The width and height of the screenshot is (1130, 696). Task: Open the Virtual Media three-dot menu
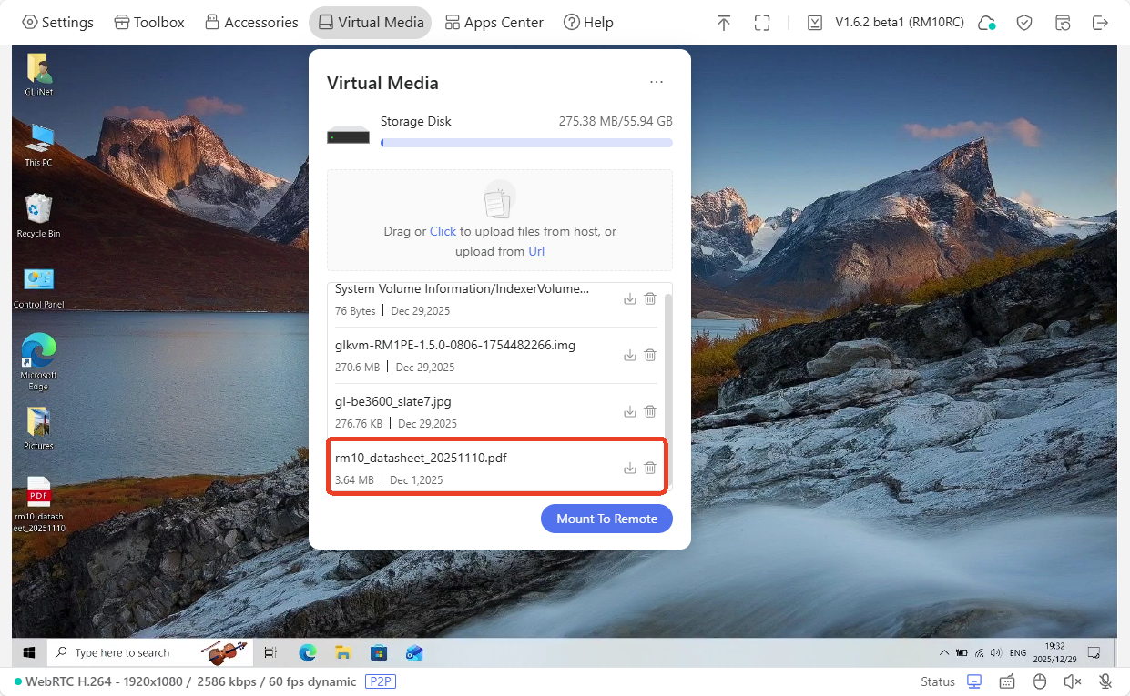point(657,82)
